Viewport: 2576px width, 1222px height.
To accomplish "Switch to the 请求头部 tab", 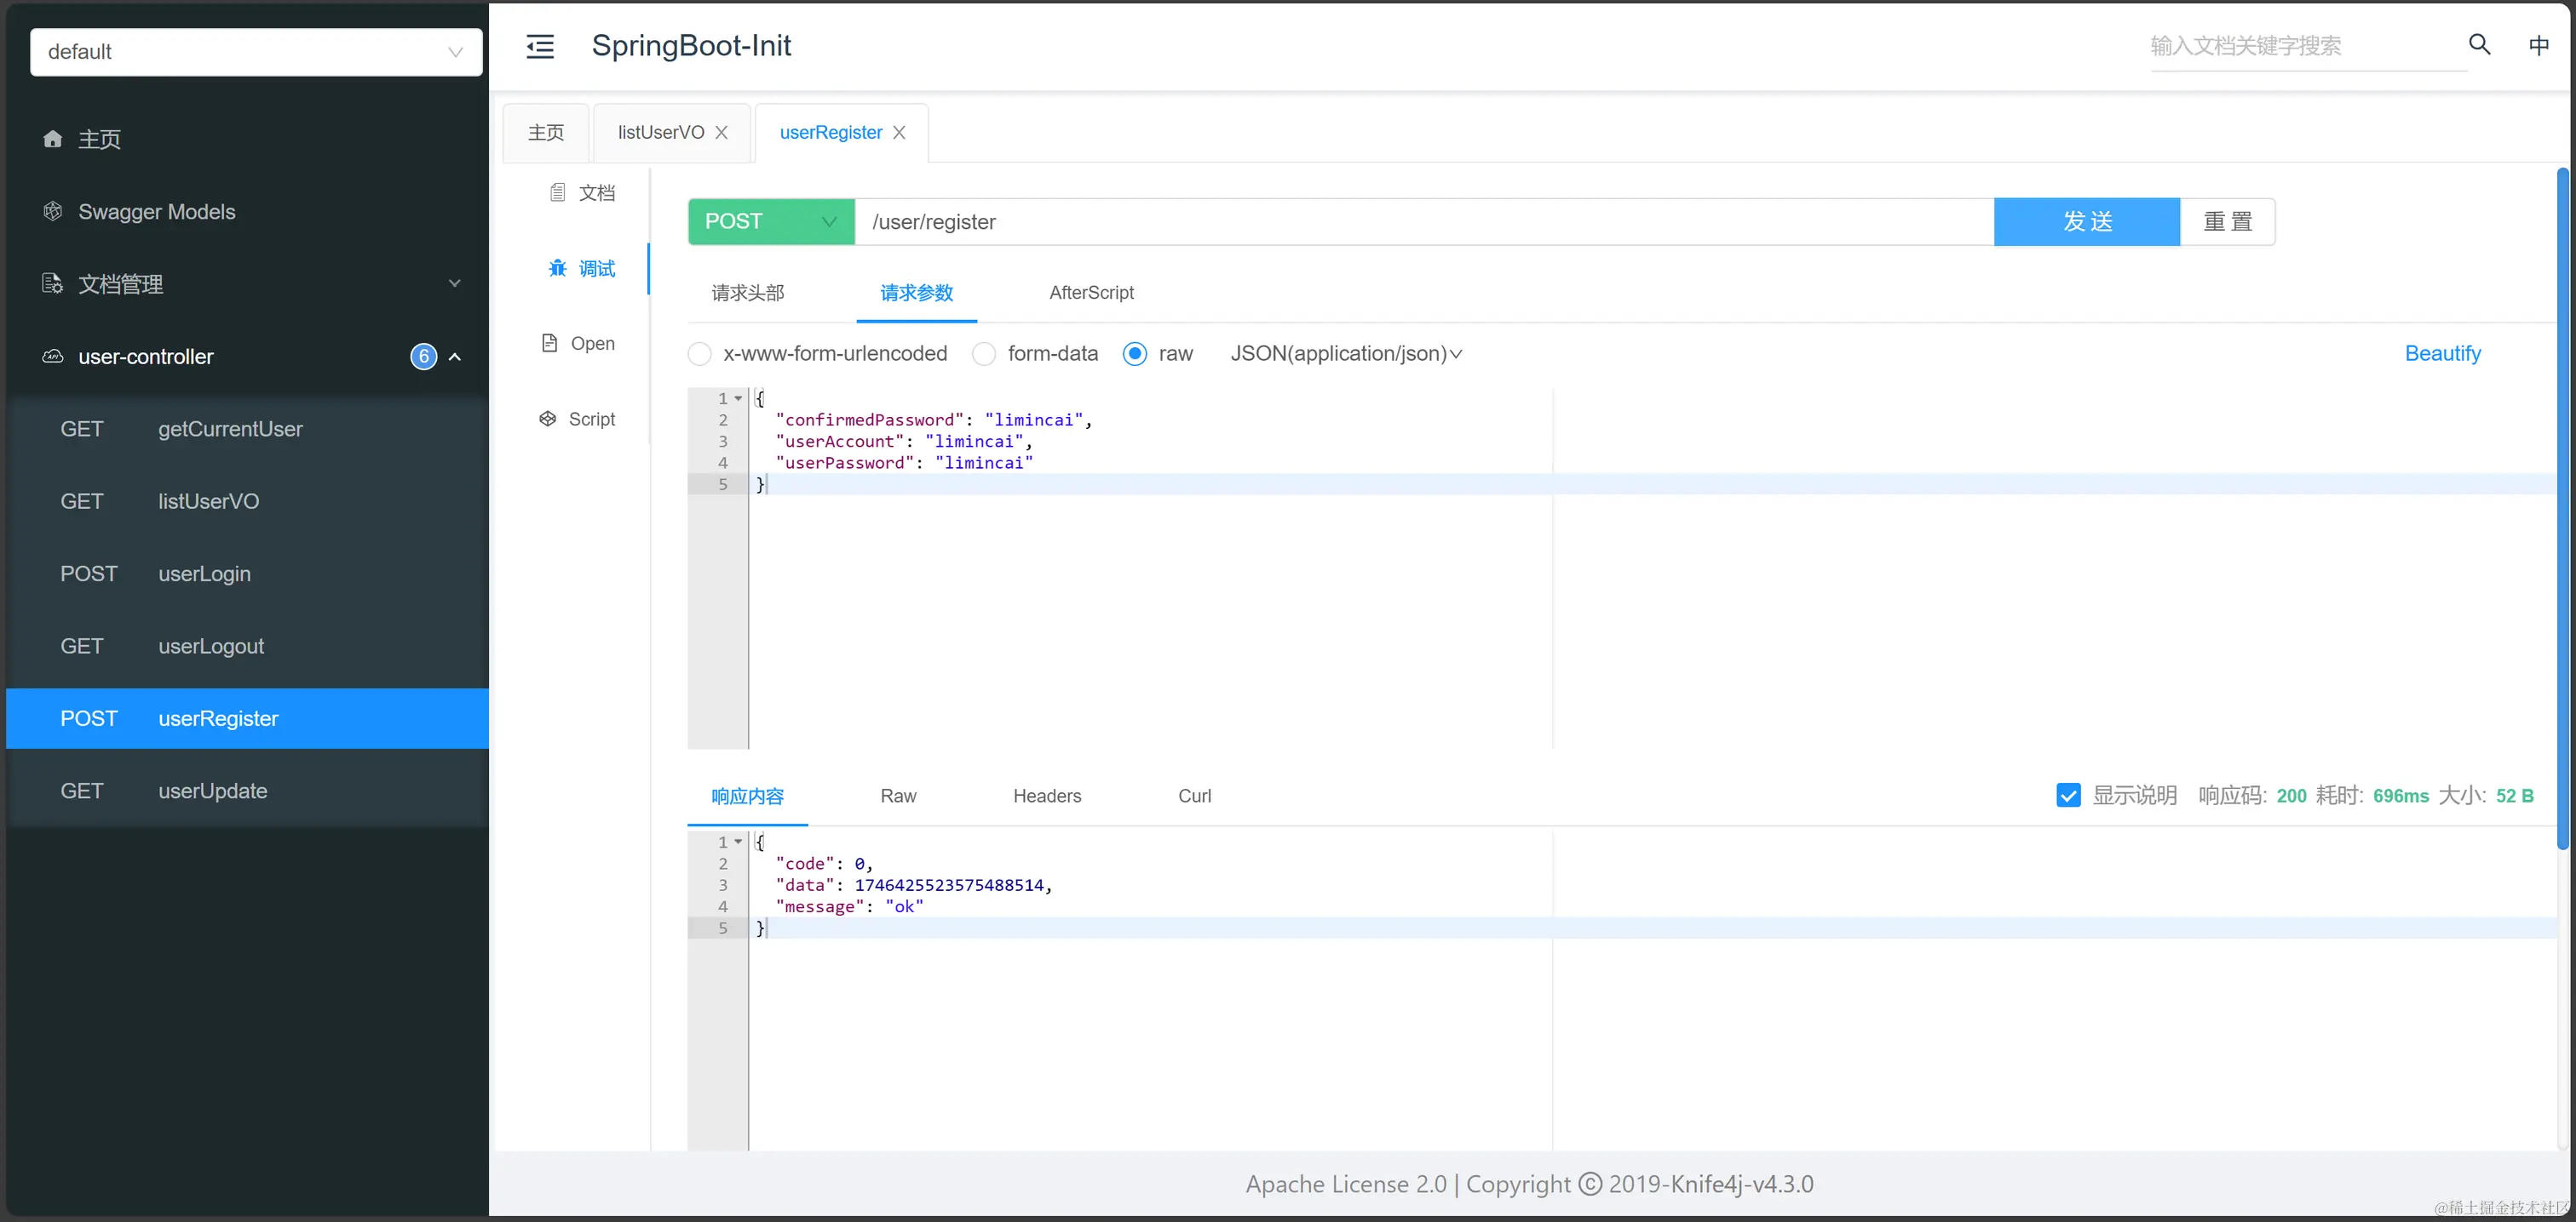I will tap(747, 293).
